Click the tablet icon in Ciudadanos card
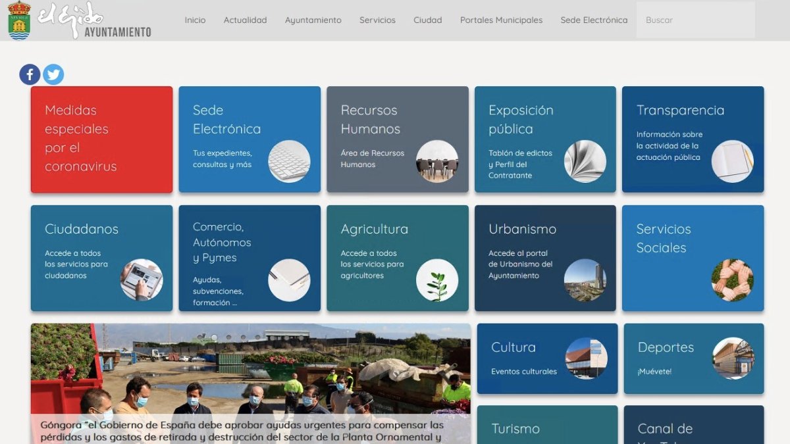 coord(142,280)
